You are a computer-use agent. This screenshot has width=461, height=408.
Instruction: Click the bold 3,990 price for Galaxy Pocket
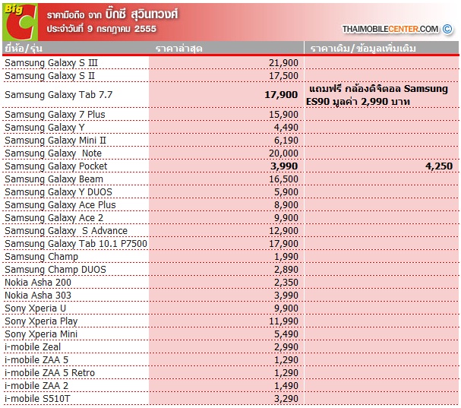[x=284, y=166]
